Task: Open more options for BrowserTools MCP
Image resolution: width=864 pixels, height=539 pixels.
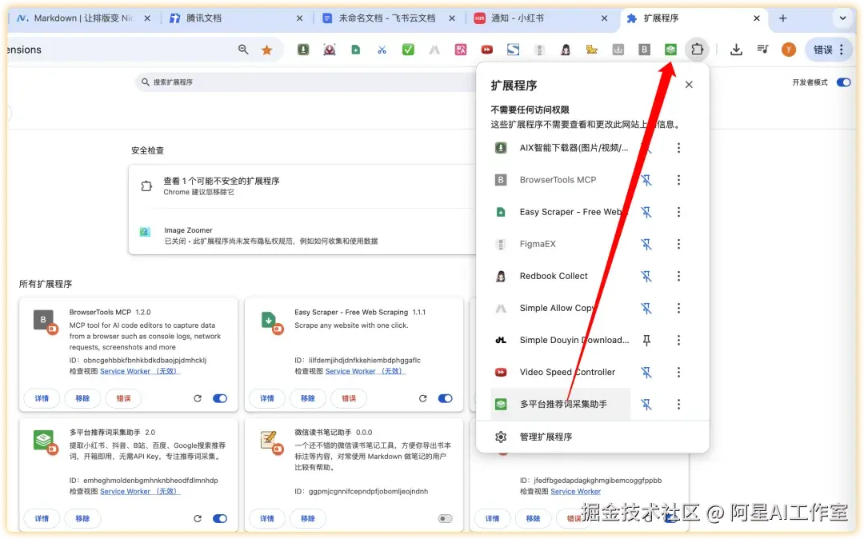Action: pyautogui.click(x=679, y=180)
